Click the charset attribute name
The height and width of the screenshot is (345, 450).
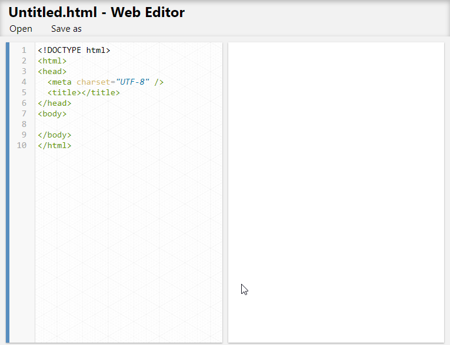click(x=94, y=82)
